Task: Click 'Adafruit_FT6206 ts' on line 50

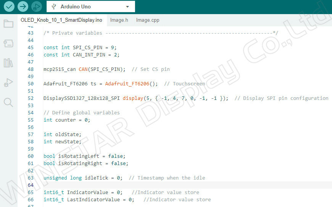Action: click(x=70, y=84)
